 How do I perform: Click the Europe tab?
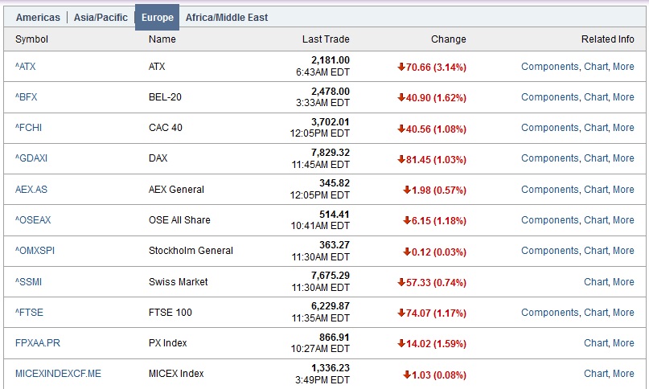(x=158, y=18)
